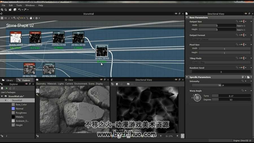Click the Warp Angle Degrees field
Viewport: 254px width, 143px height.
231,100
